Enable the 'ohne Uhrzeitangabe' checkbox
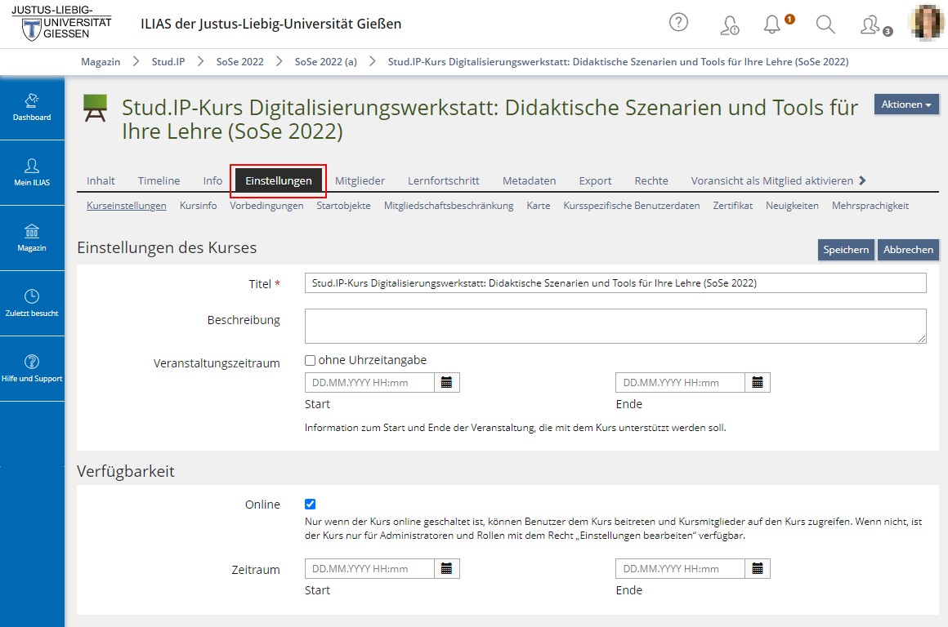Viewport: 948px width, 627px height. pyautogui.click(x=311, y=361)
